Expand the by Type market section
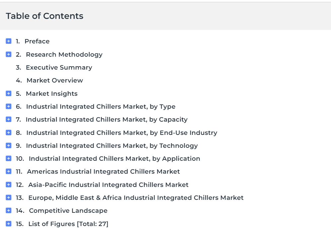The width and height of the screenshot is (331, 231). pos(8,106)
